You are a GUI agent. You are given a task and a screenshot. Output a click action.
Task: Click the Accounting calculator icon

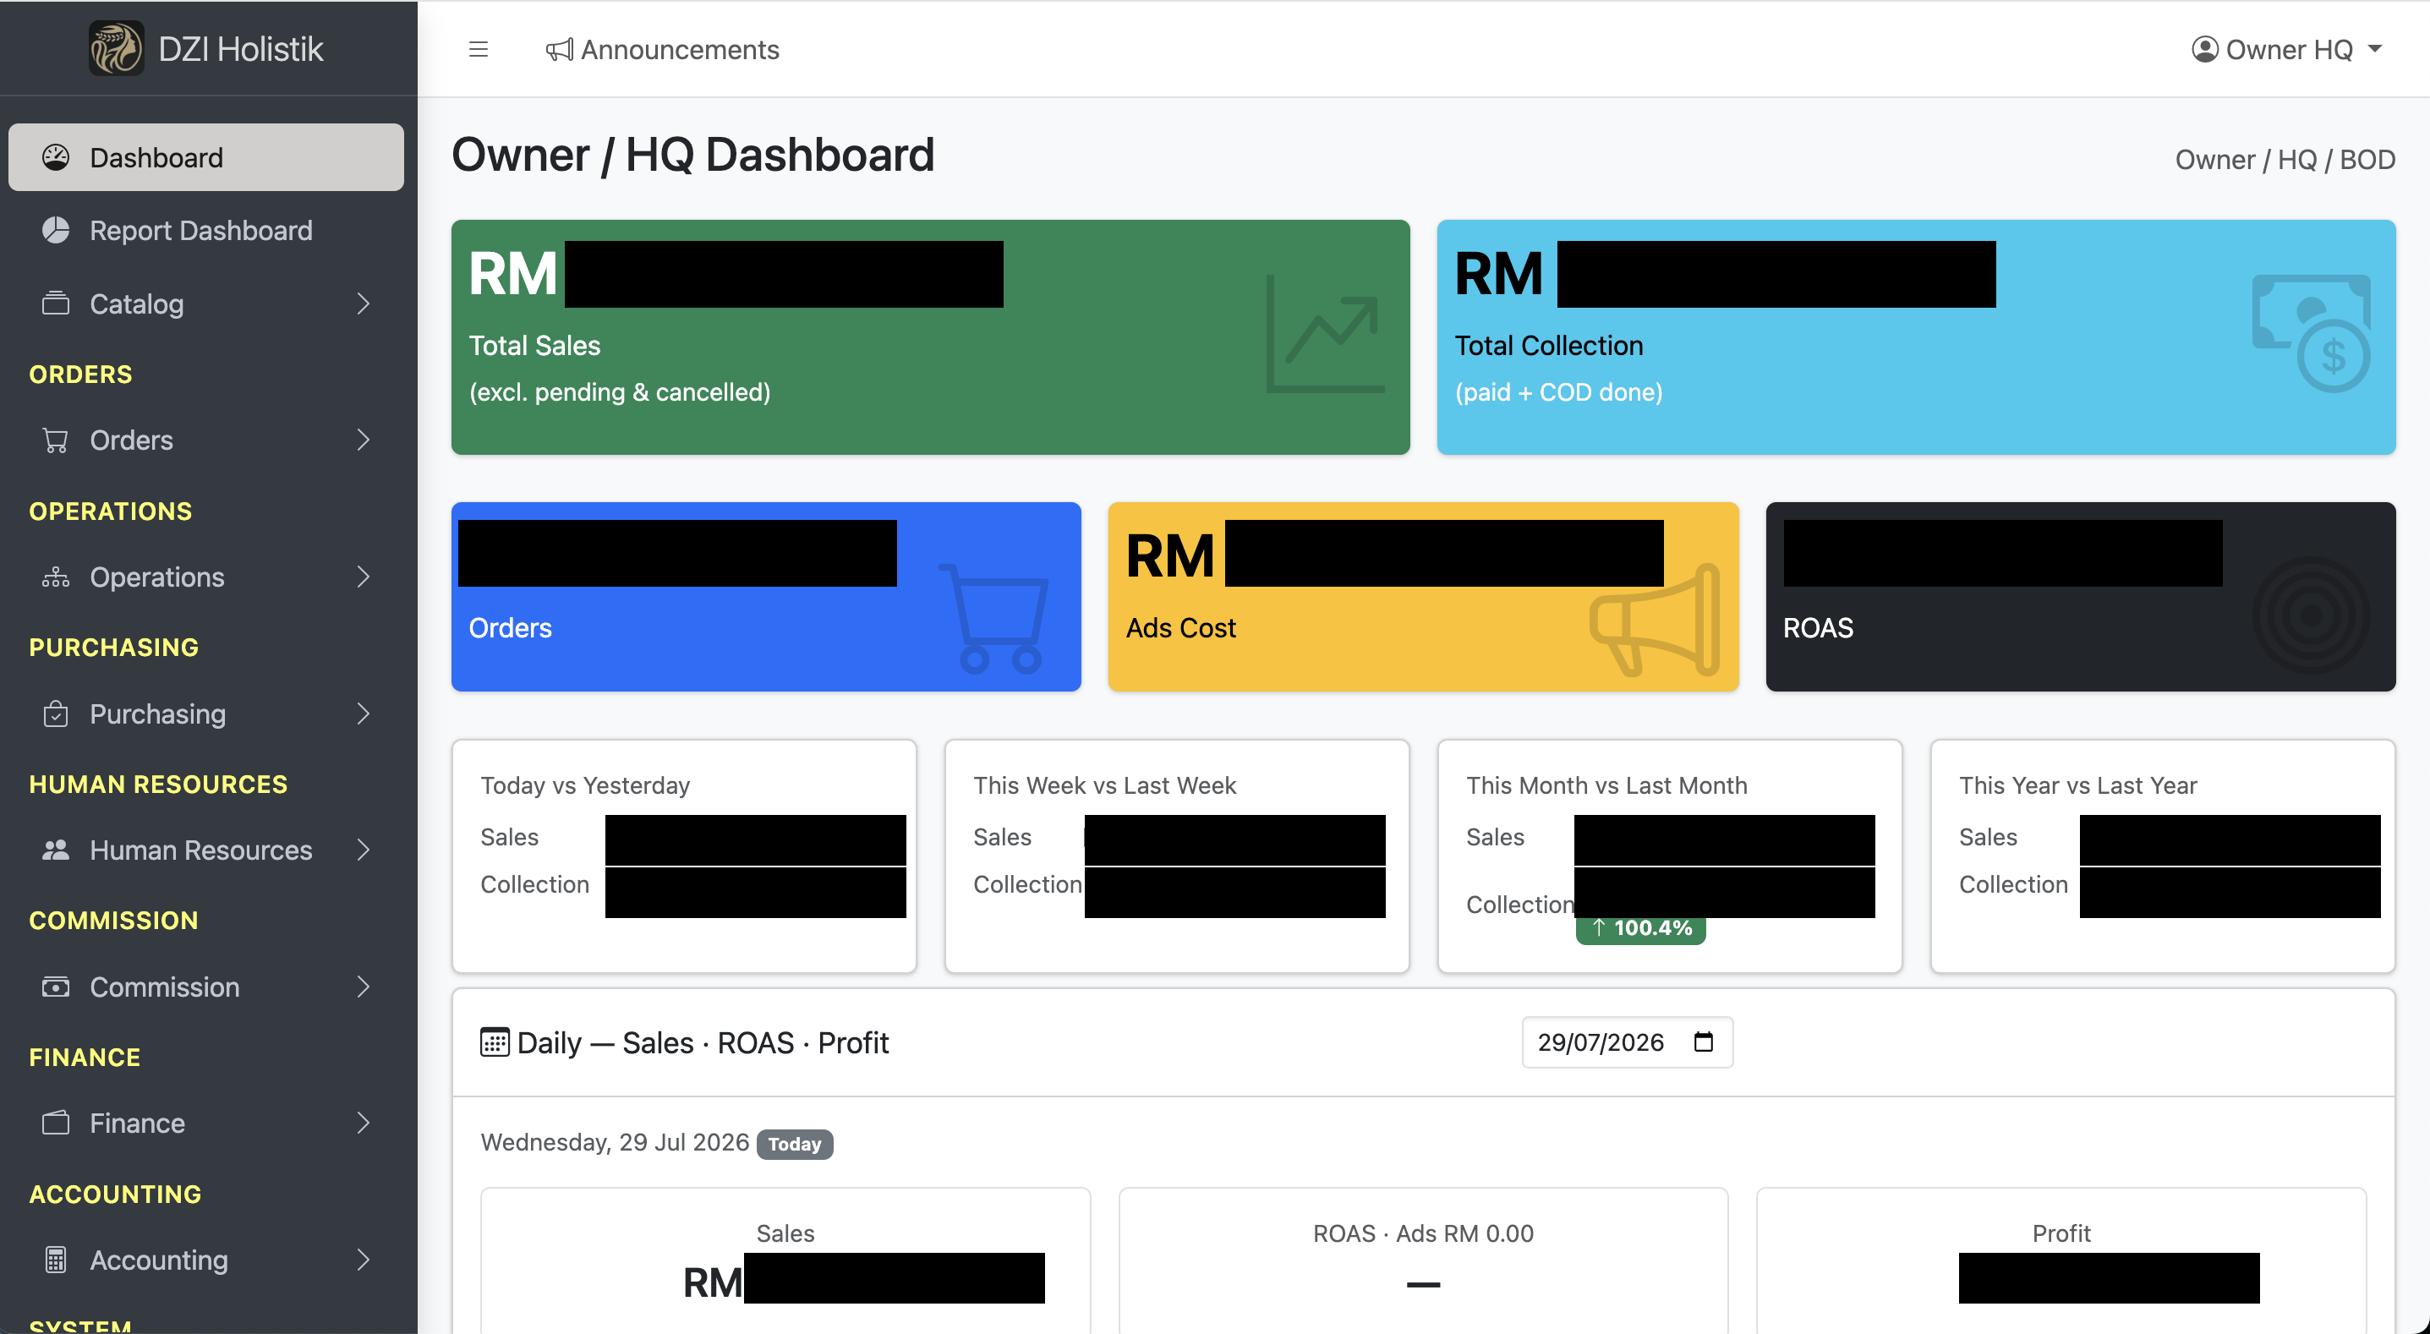tap(56, 1260)
